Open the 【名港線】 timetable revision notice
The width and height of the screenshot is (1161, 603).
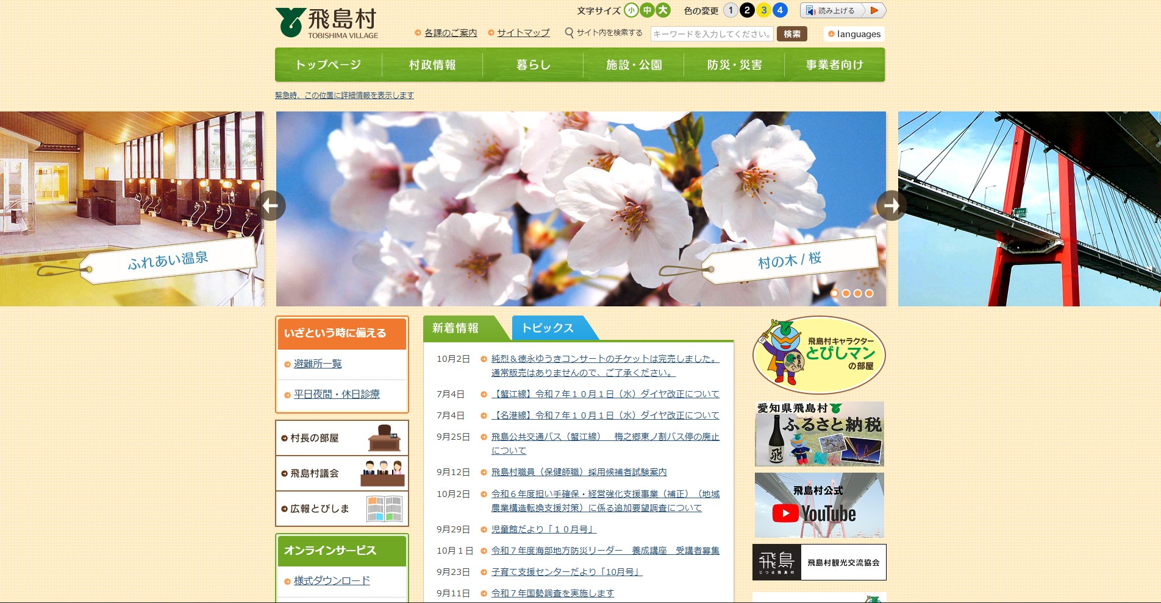(606, 416)
